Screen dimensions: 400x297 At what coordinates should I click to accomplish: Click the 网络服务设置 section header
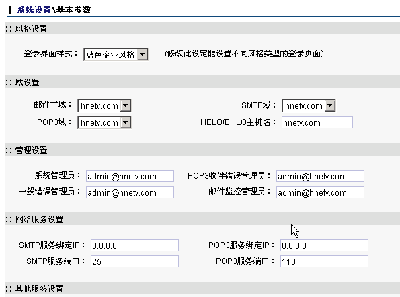[39, 219]
